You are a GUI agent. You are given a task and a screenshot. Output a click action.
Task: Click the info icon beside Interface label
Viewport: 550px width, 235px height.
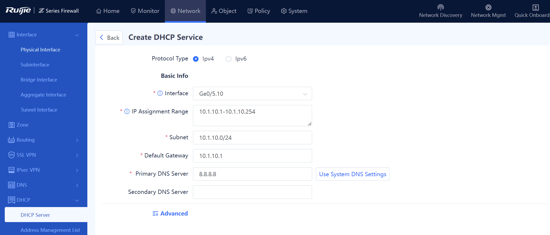coord(160,93)
